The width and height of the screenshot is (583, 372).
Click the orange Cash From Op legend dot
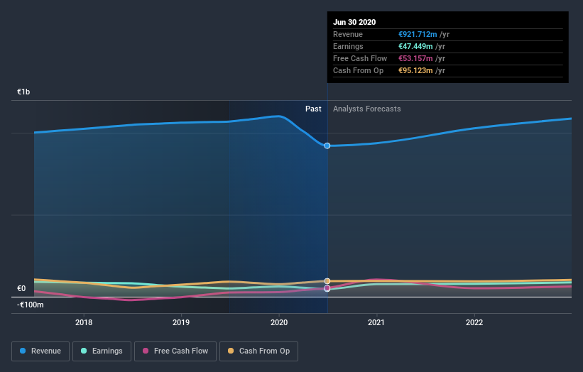231,351
